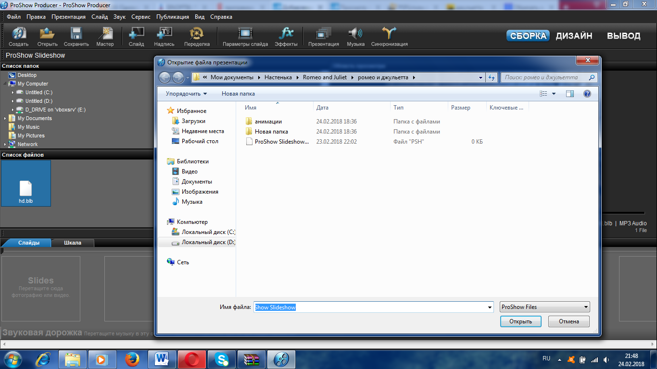
Task: Expand the My Documents tree node
Action: pos(5,118)
